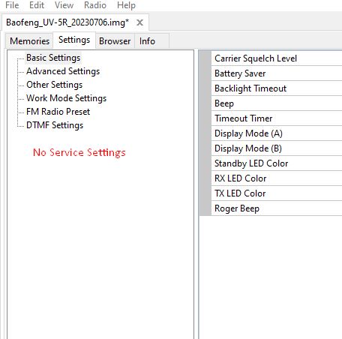The height and width of the screenshot is (339, 342).
Task: Select DTMF Settings tree item
Action: point(55,125)
